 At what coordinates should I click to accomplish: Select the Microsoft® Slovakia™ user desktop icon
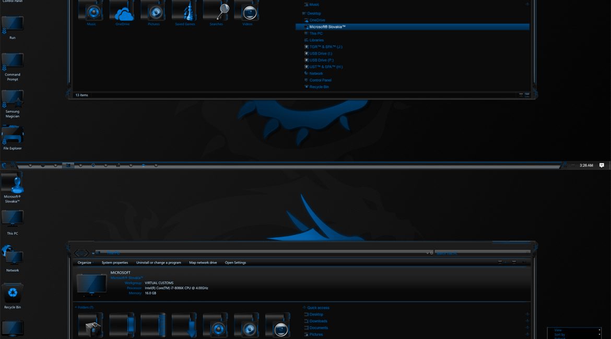[x=13, y=187]
